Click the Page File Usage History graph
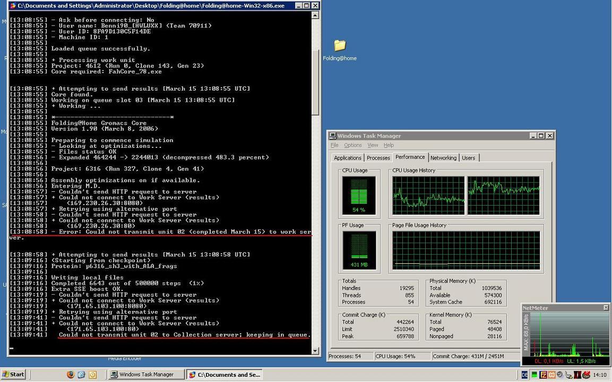 pyautogui.click(x=466, y=251)
